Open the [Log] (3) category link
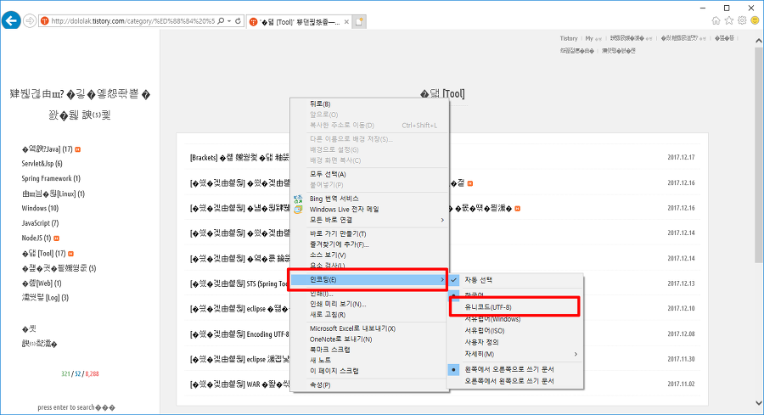The image size is (764, 415). [45, 298]
